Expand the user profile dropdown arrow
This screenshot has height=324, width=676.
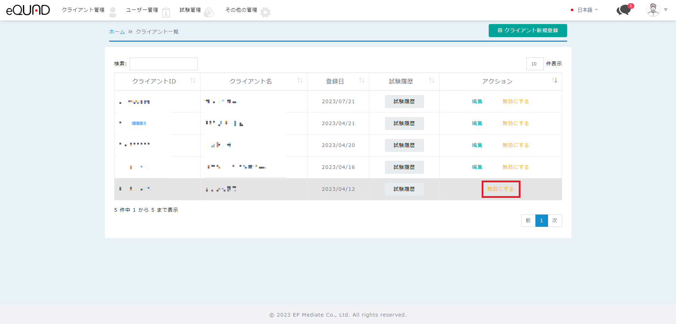[x=666, y=10]
